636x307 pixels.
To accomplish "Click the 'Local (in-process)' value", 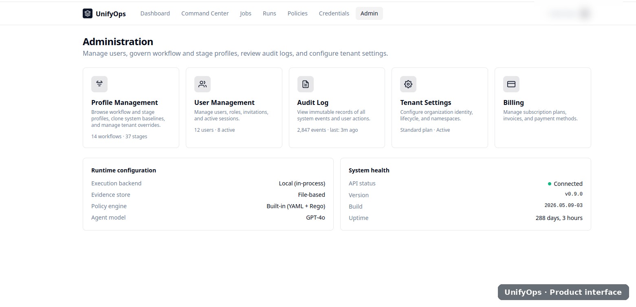I will [x=302, y=183].
